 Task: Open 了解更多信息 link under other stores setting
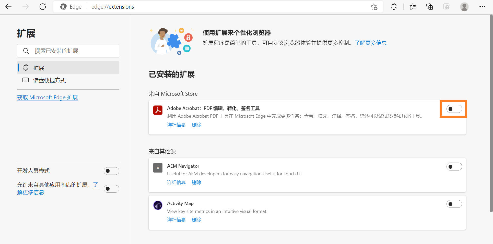(31, 192)
